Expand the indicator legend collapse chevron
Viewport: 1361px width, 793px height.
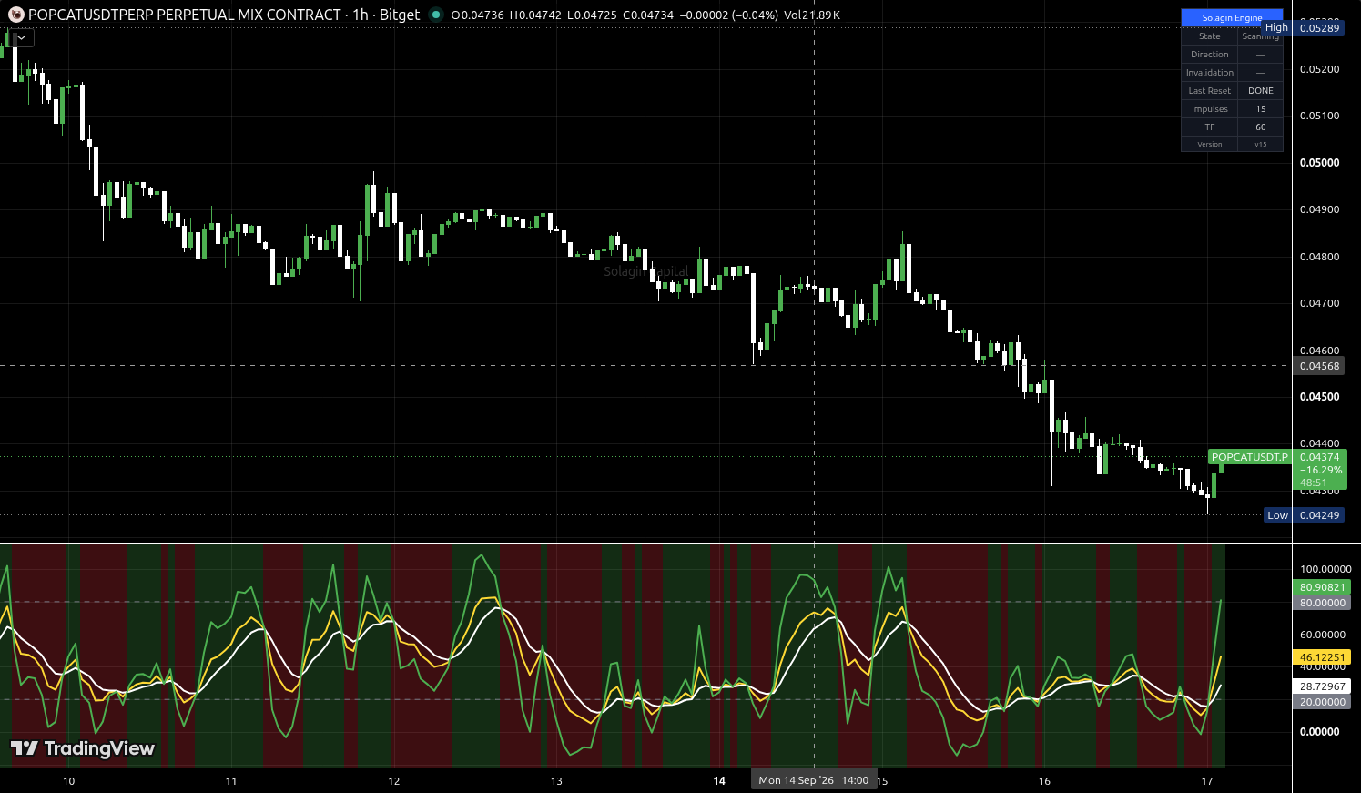[x=21, y=38]
